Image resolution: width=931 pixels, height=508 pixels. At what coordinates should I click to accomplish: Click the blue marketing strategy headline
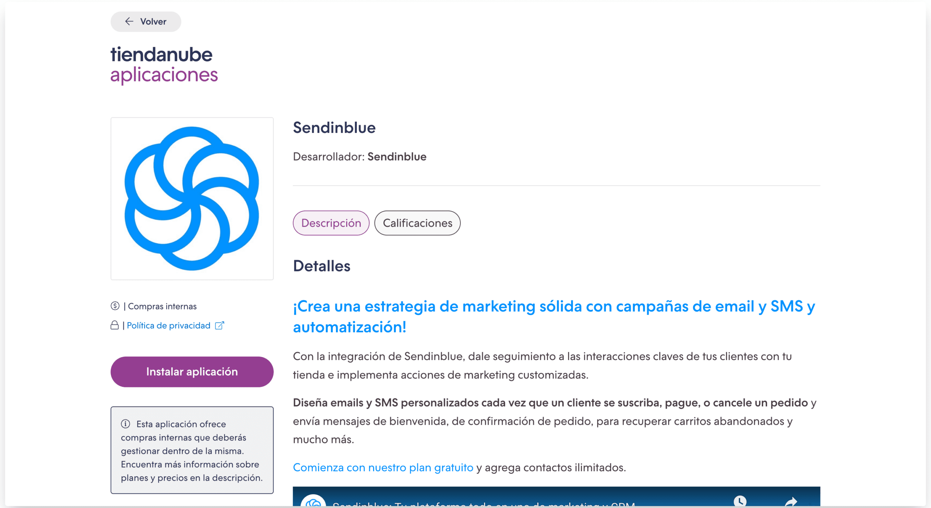(x=554, y=317)
